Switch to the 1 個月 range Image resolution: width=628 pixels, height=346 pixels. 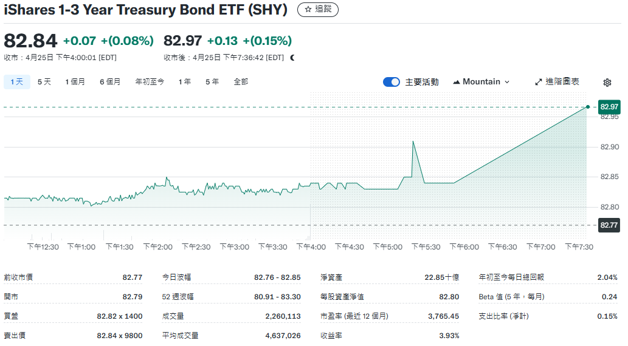(x=75, y=82)
